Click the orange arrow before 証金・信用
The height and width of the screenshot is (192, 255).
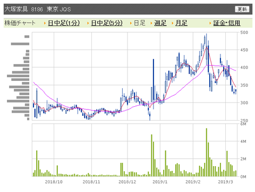[x=210, y=23]
